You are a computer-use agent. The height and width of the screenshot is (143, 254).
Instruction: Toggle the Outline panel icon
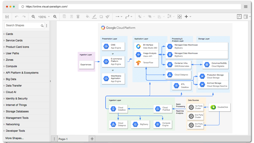(x=239, y=17)
